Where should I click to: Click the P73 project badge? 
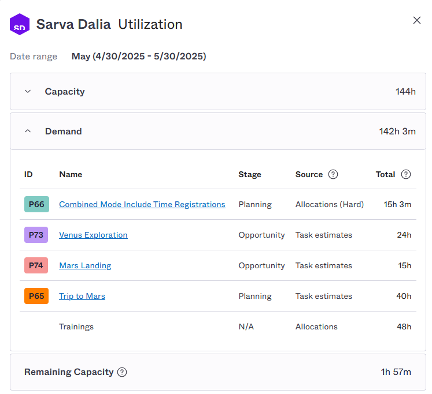tap(36, 235)
